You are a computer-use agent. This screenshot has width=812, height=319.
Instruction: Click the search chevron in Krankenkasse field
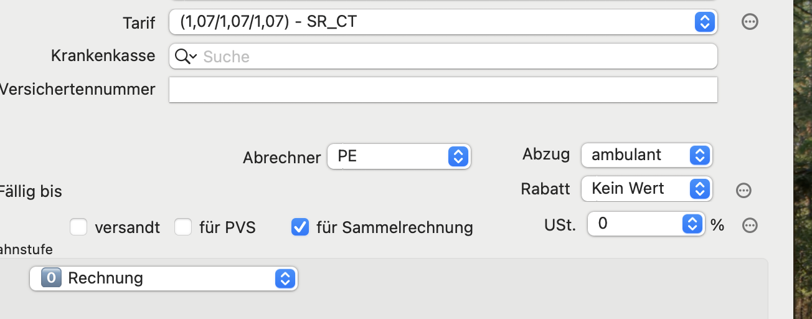point(193,57)
